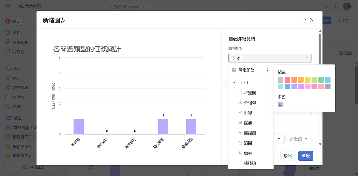Select the 環圈 donut chart style
358x176 pixels.
pyautogui.click(x=251, y=143)
